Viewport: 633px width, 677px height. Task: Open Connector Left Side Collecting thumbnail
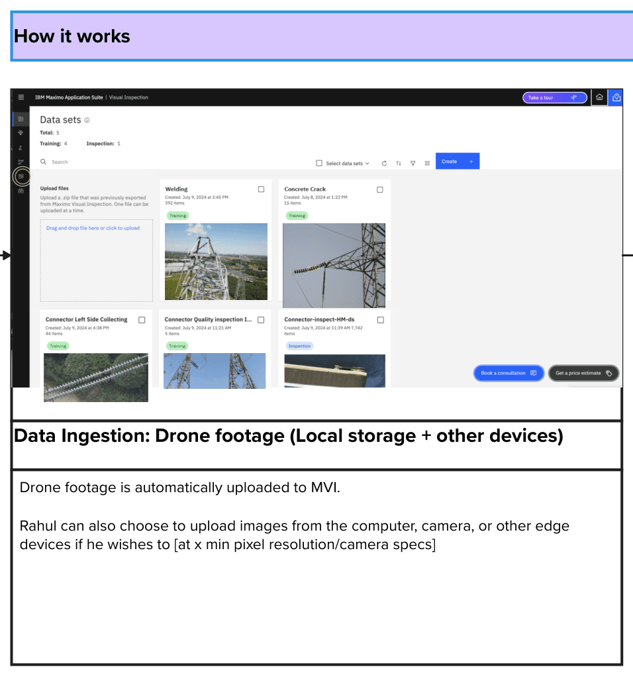tap(96, 378)
